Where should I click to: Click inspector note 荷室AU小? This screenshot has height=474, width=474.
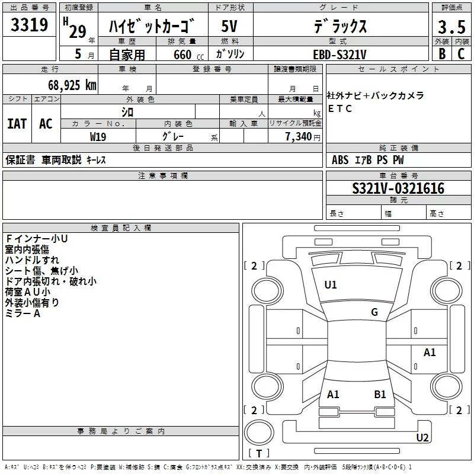click(27, 292)
